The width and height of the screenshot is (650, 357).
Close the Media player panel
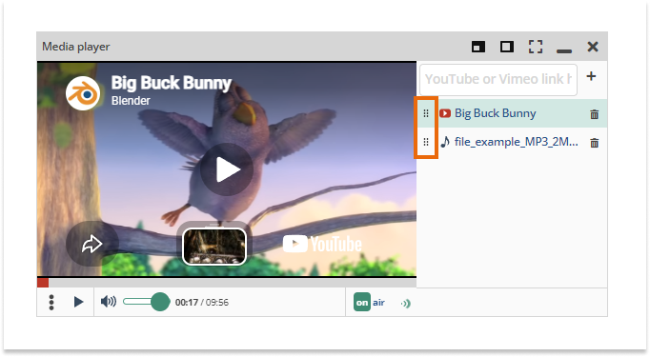(x=593, y=47)
